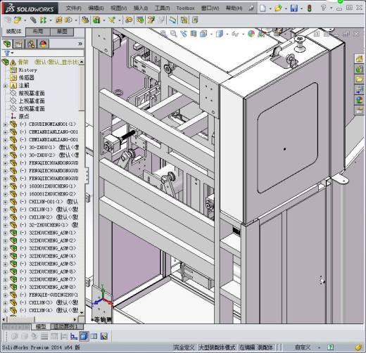Open the 工具(T) menu
Viewport: 366px width, 353px height.
pyautogui.click(x=162, y=8)
